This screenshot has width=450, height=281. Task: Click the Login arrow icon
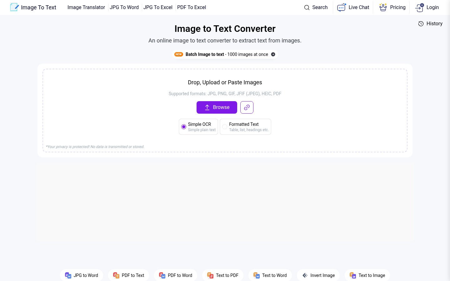point(420,7)
